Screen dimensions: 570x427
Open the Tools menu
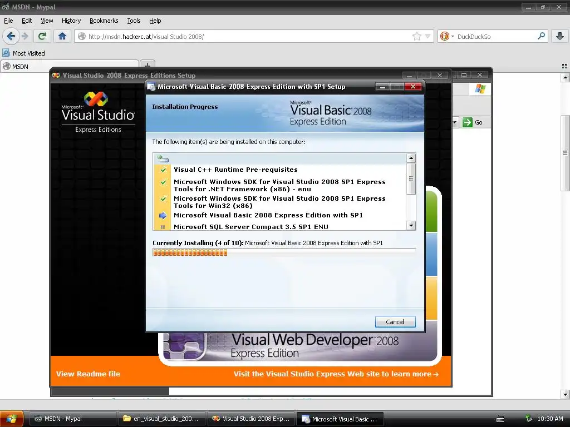click(x=134, y=21)
